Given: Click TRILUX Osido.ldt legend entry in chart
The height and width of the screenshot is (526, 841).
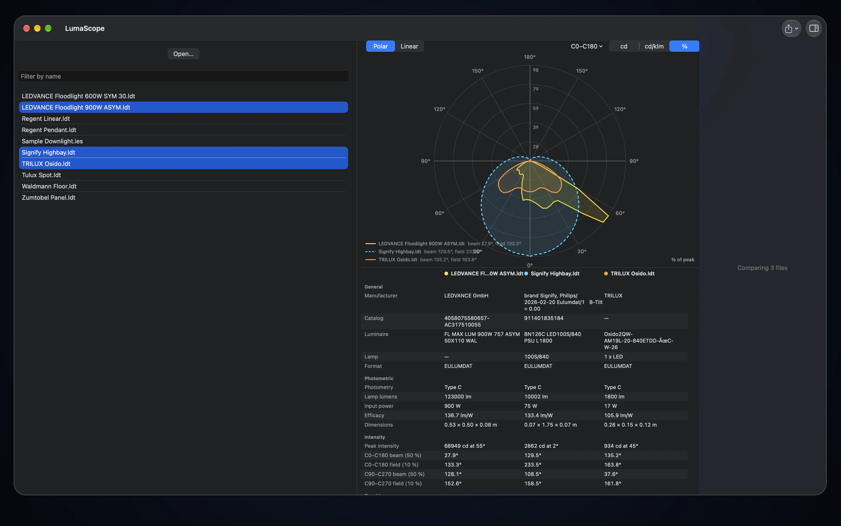Looking at the screenshot, I should tap(421, 259).
